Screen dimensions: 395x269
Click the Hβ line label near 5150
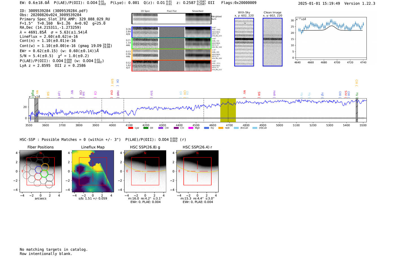point(322,95)
